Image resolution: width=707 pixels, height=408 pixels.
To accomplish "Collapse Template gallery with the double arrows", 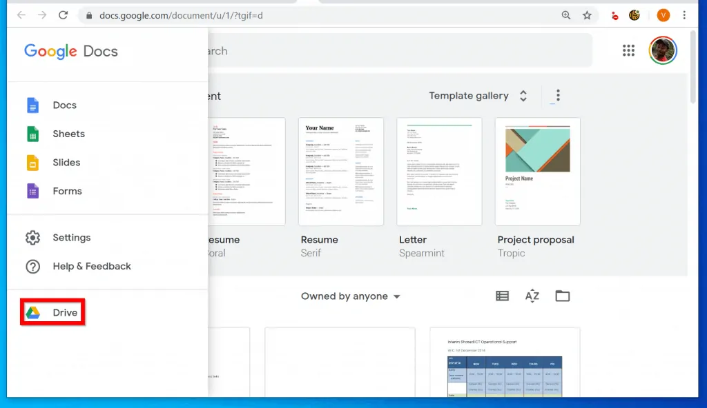I will tap(523, 96).
